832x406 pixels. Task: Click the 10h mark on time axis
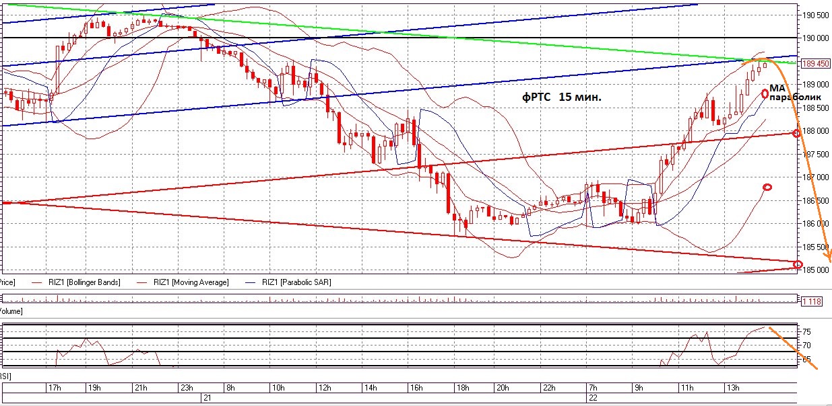pyautogui.click(x=278, y=388)
